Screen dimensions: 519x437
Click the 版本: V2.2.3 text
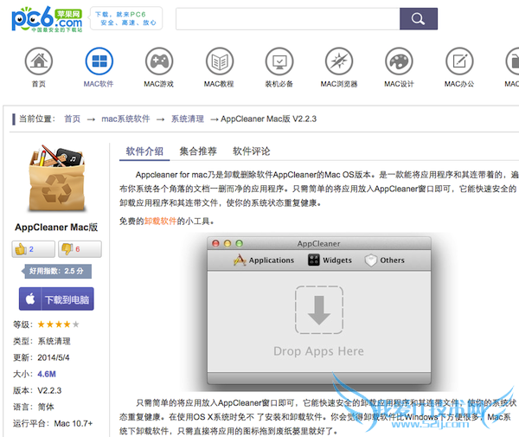pos(37,390)
